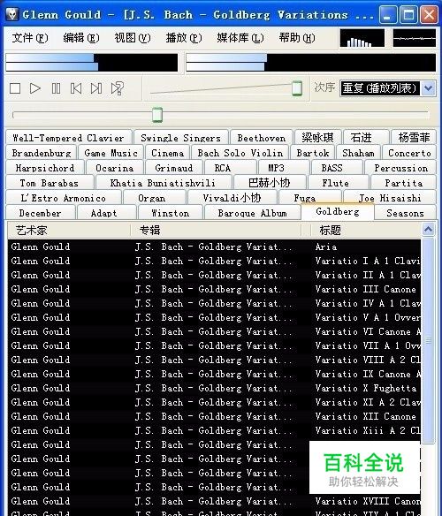Select the 石进 playlist tab
The height and width of the screenshot is (516, 442).
coord(366,138)
